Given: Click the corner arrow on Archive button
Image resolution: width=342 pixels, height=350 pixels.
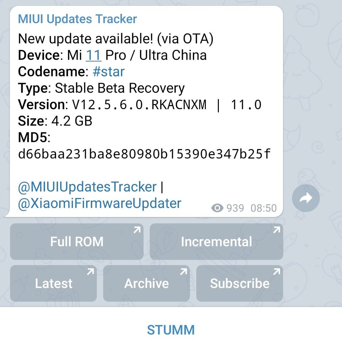Looking at the screenshot, I should click(x=183, y=272).
